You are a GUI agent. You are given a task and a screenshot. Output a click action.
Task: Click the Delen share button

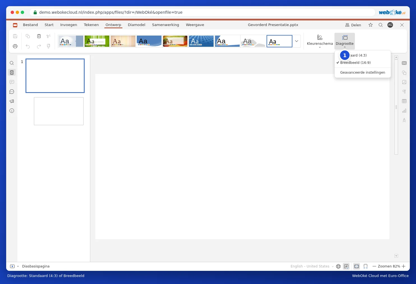coord(353,25)
